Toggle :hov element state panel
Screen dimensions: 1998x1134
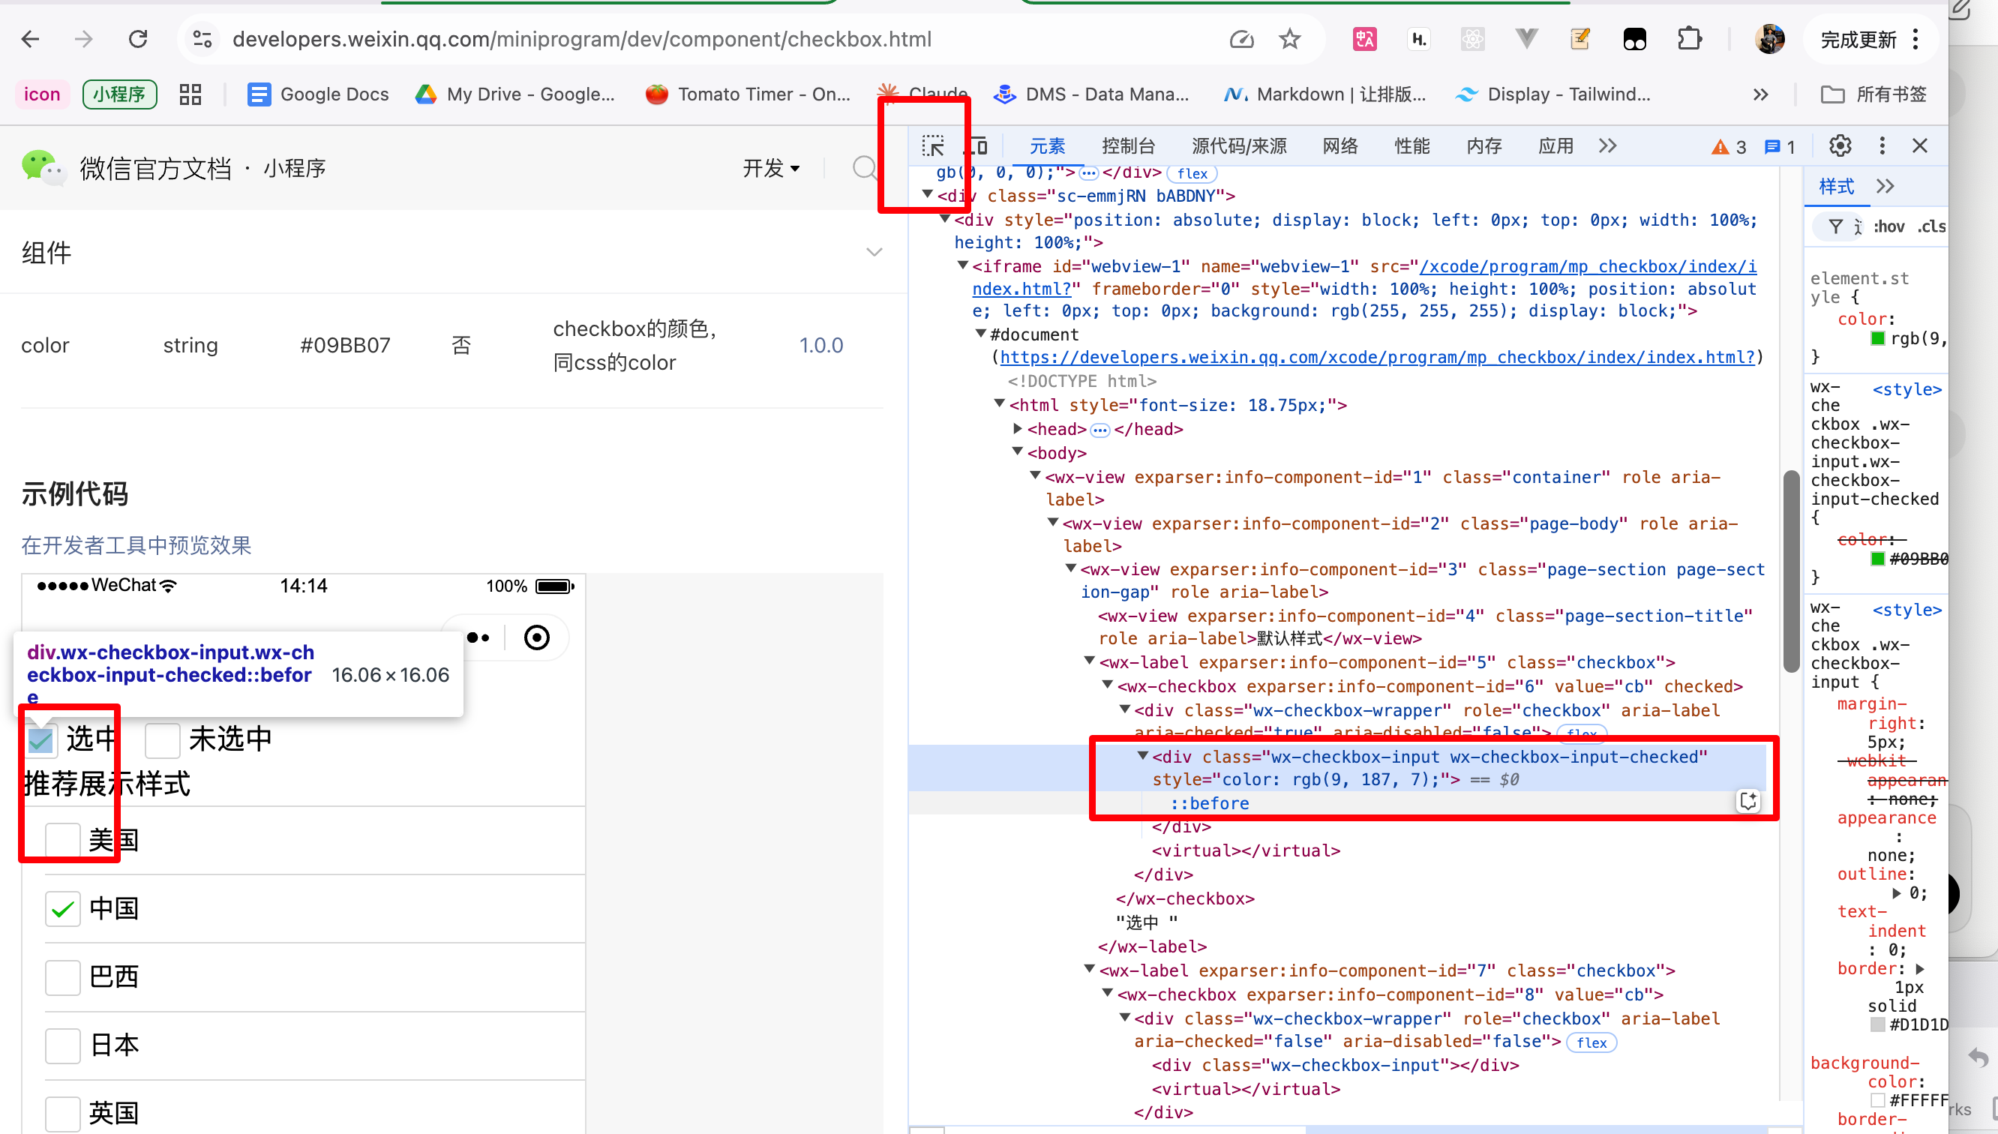(1889, 226)
